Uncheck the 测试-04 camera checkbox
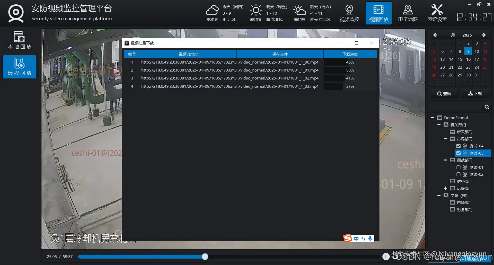Image resolution: width=494 pixels, height=265 pixels. pos(458,146)
